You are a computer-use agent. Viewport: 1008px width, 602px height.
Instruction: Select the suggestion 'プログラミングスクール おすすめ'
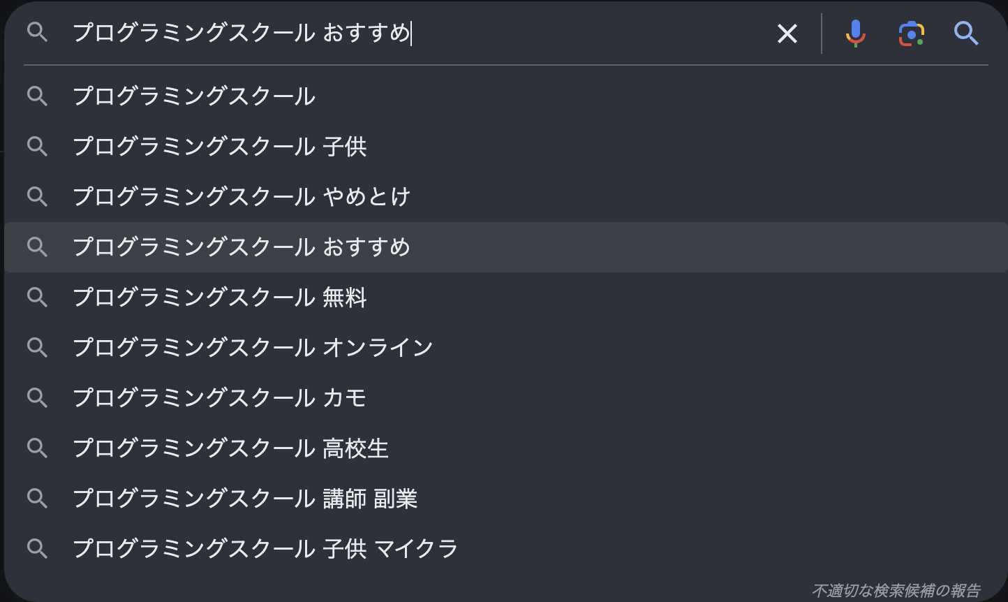click(x=242, y=247)
